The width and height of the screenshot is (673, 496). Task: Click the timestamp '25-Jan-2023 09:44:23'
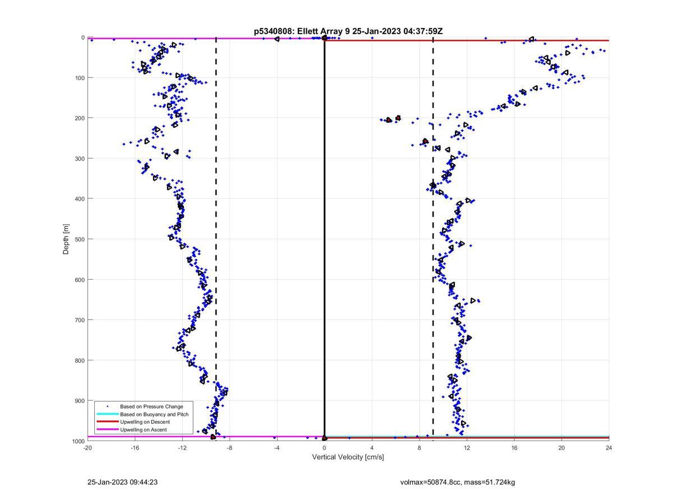point(122,482)
